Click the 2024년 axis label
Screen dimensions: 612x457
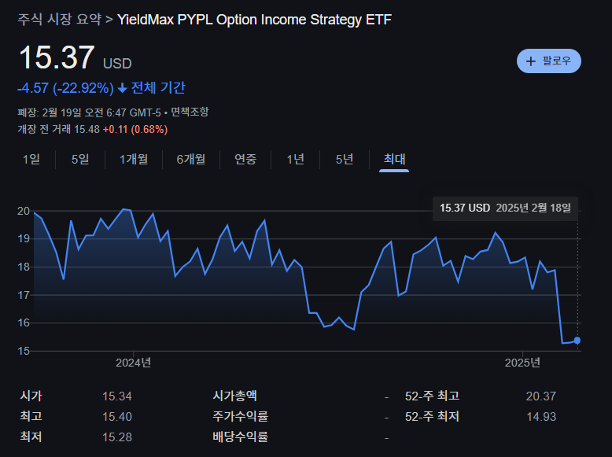click(133, 363)
